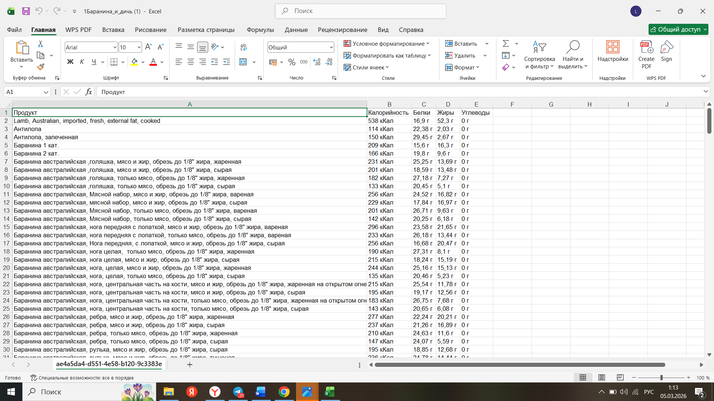Activate the Format Painter brush
Screen dimensions: 714x401
[41, 67]
